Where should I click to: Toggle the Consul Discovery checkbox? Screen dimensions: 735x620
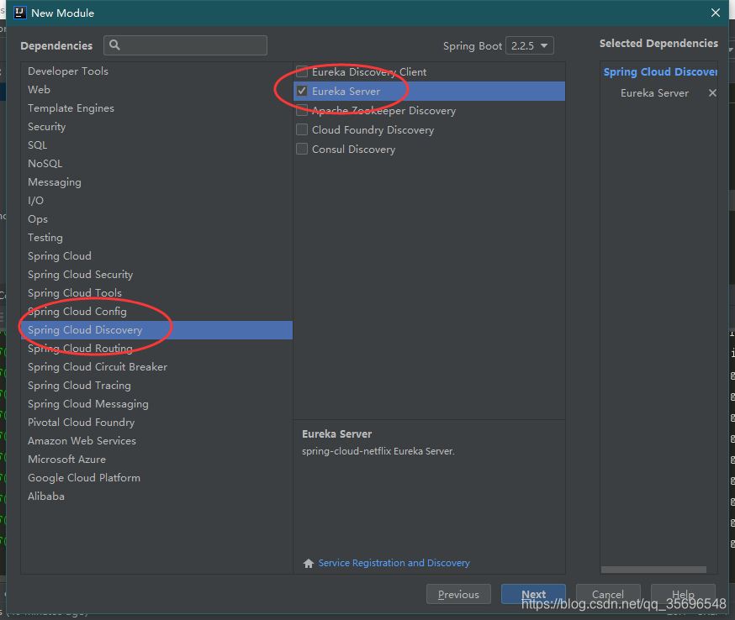[x=302, y=149]
